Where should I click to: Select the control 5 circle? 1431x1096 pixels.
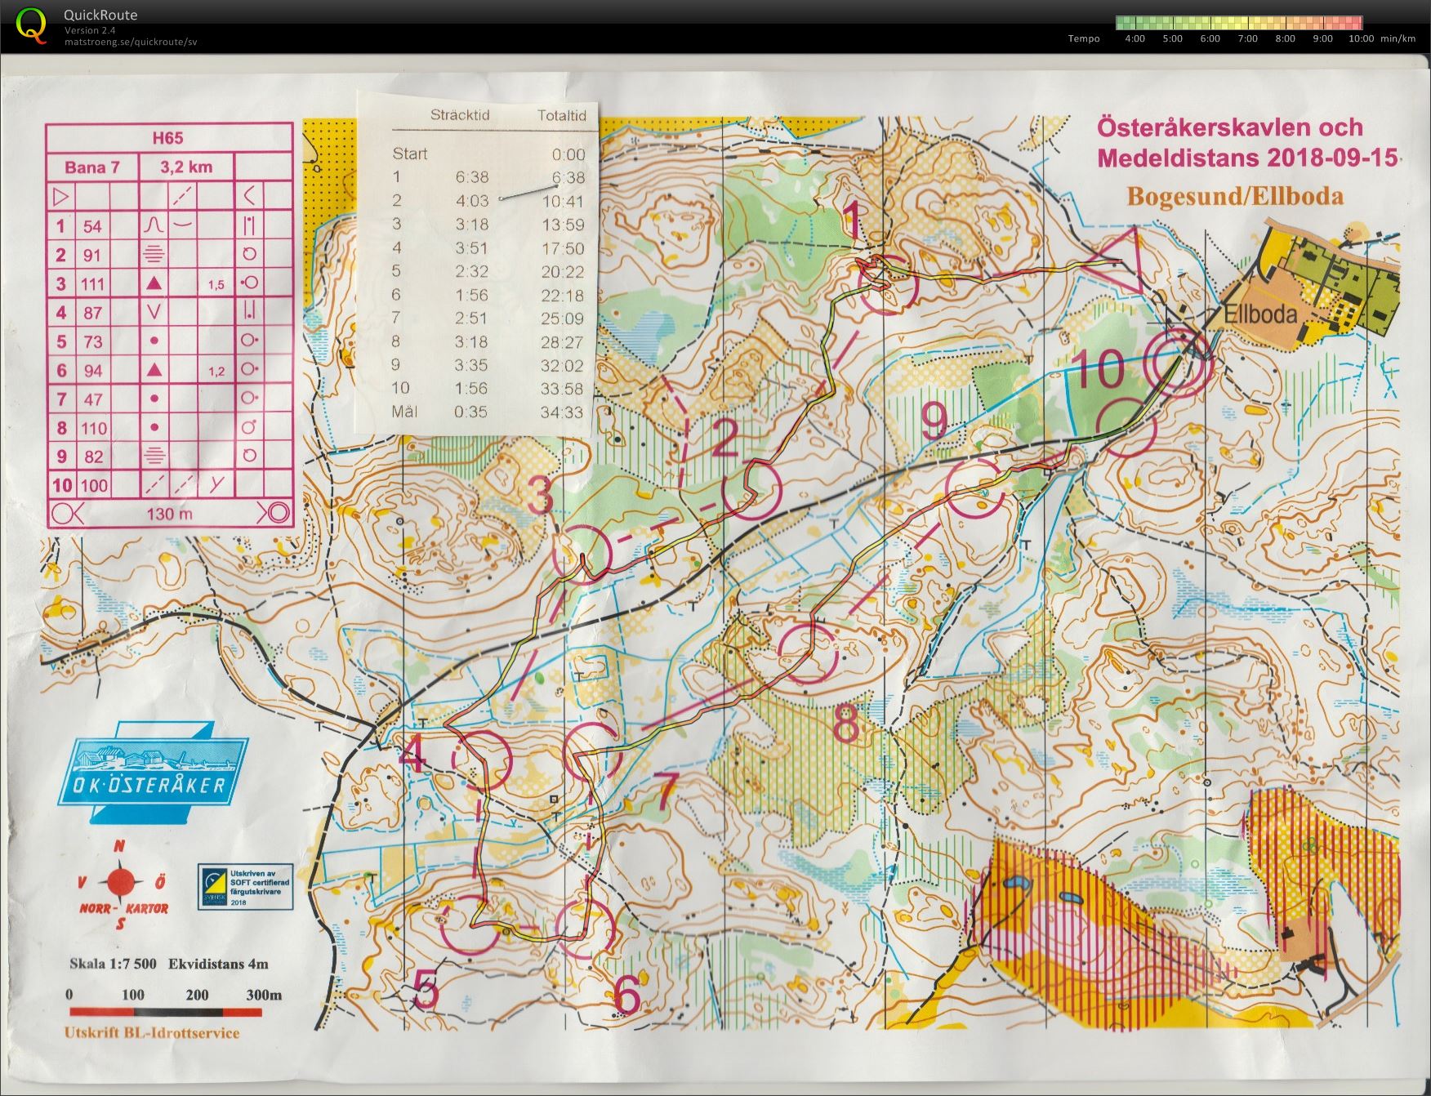(470, 924)
